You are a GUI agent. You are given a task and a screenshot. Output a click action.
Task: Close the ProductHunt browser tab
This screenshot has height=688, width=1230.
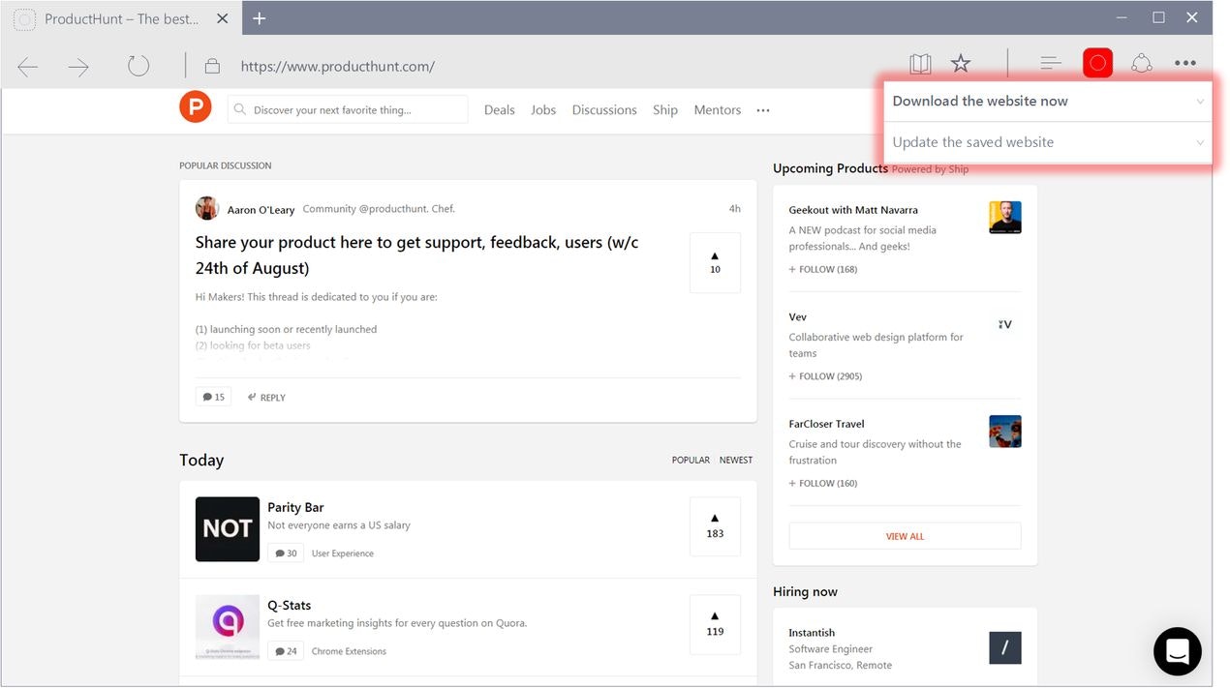tap(223, 18)
